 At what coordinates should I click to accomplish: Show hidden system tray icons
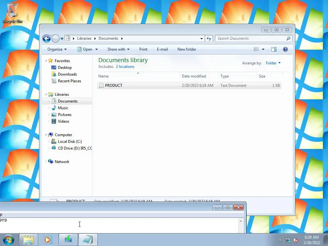[280, 240]
